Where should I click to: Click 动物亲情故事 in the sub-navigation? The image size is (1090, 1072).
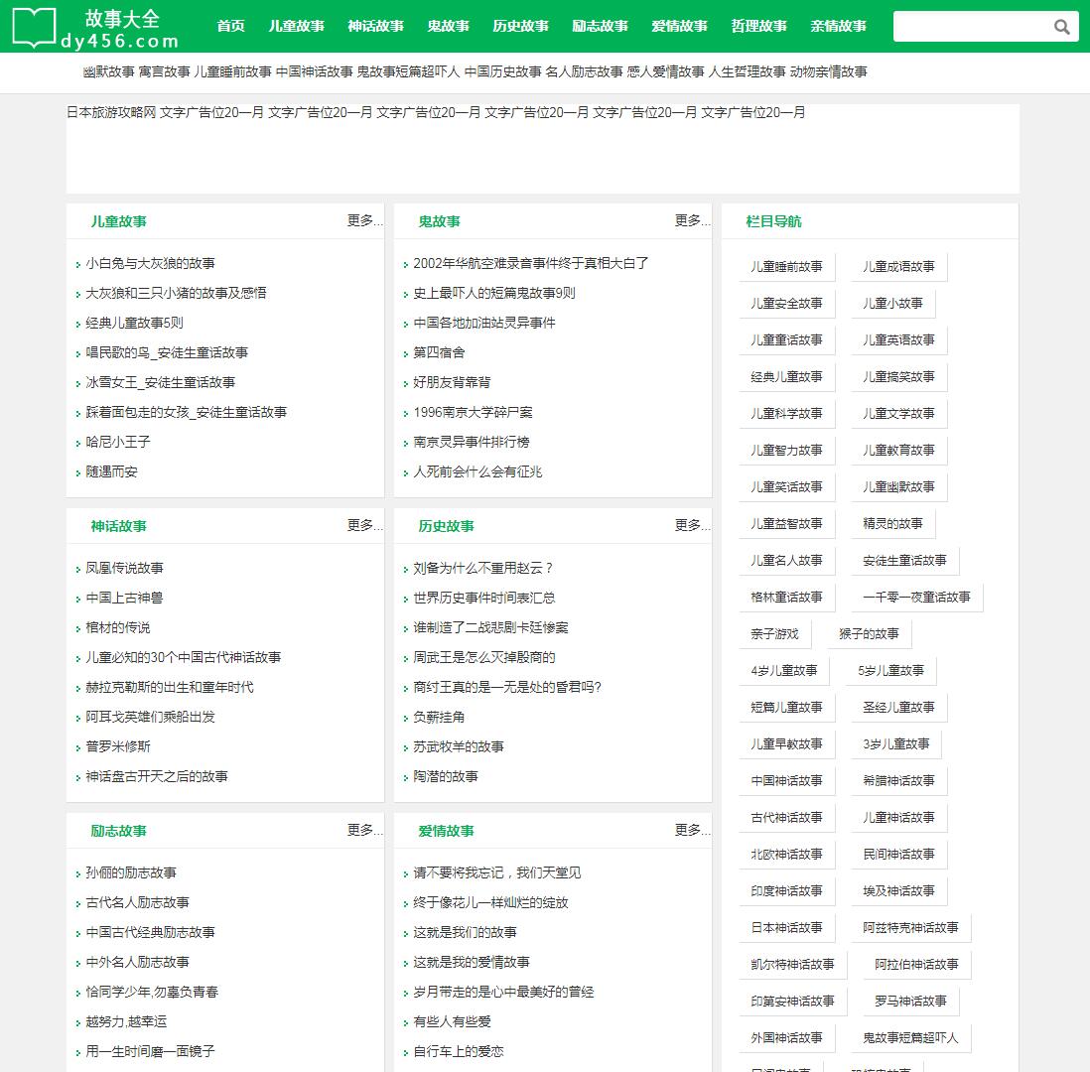[x=829, y=71]
